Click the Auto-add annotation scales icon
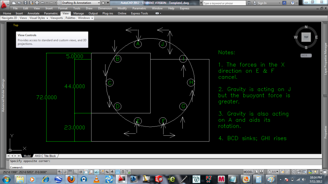 [x=287, y=172]
